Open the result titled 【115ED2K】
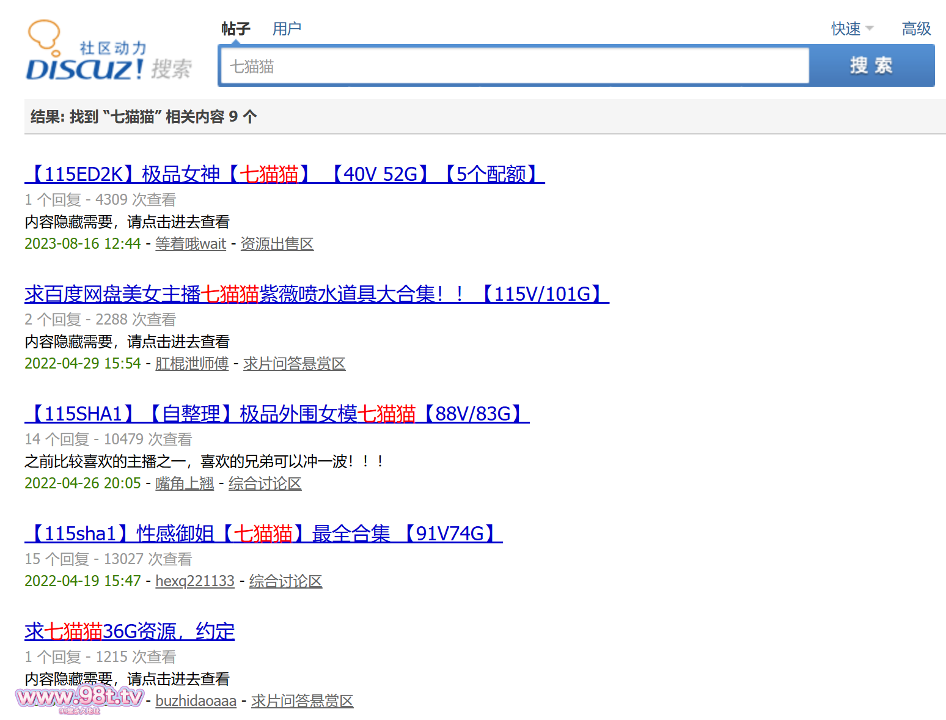Image resolution: width=946 pixels, height=720 pixels. [x=284, y=174]
